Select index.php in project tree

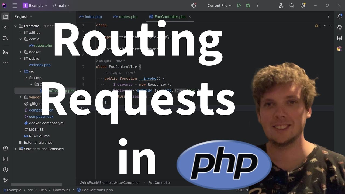click(x=40, y=65)
